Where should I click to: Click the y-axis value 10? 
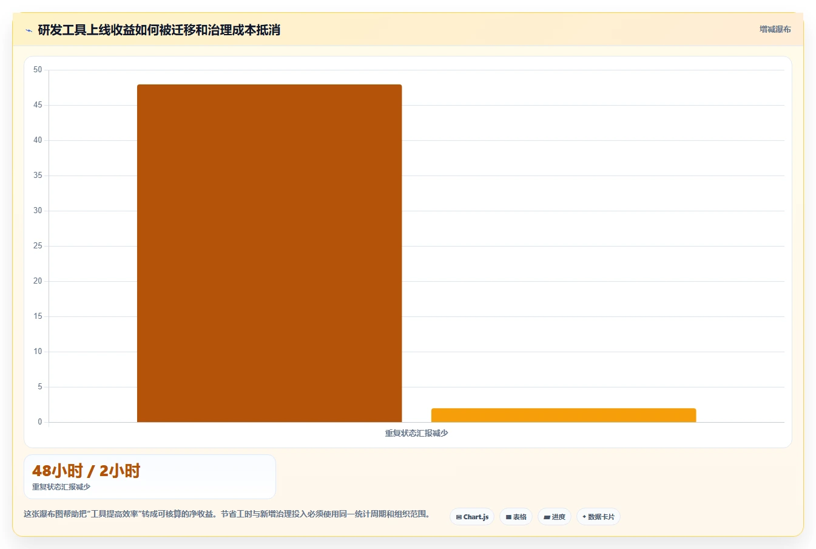tap(38, 352)
